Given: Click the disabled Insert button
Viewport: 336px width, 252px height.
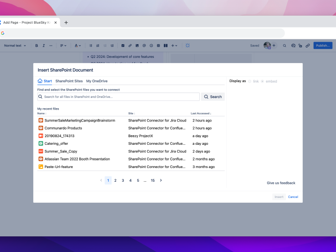Looking at the screenshot, I should (279, 197).
